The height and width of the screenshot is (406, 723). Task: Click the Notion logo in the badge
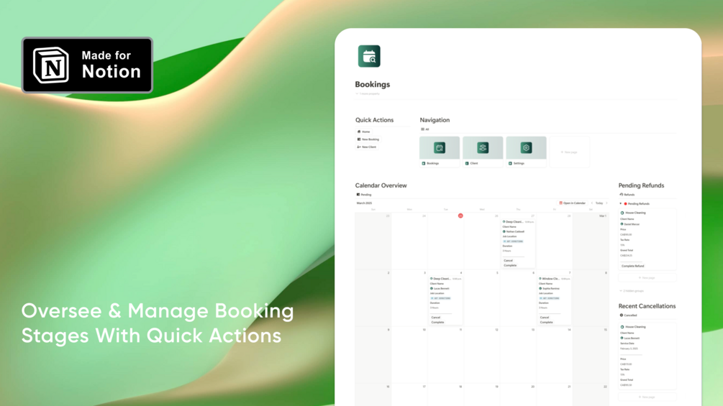51,65
